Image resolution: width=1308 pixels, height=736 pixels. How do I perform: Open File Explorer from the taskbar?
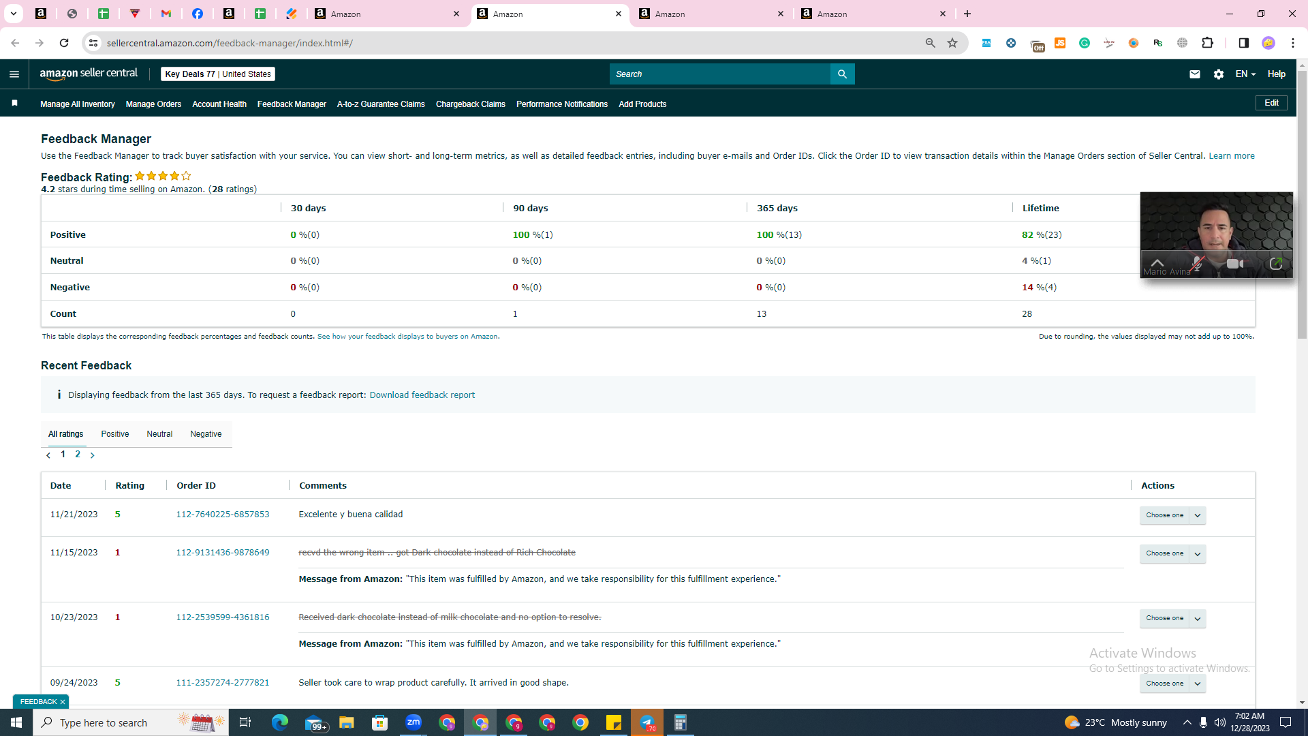point(347,722)
